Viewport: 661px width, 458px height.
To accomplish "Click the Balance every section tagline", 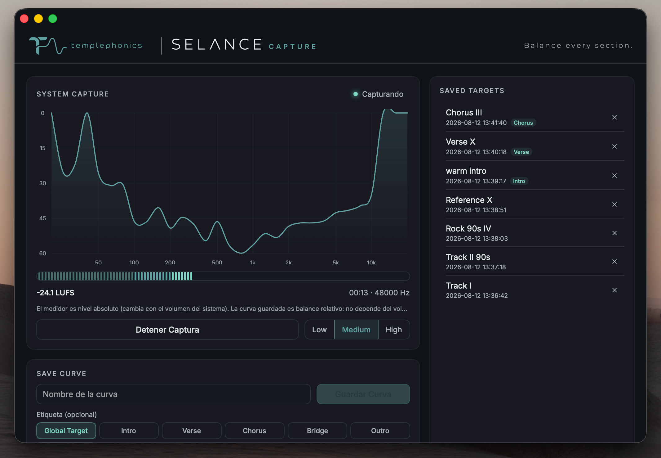I will 578,46.
